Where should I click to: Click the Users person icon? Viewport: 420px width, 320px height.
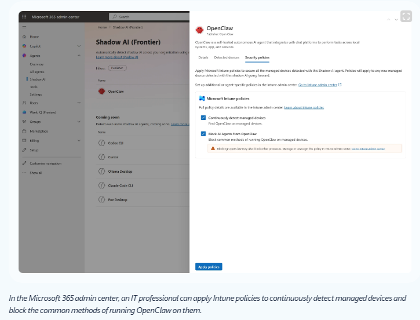point(24,103)
